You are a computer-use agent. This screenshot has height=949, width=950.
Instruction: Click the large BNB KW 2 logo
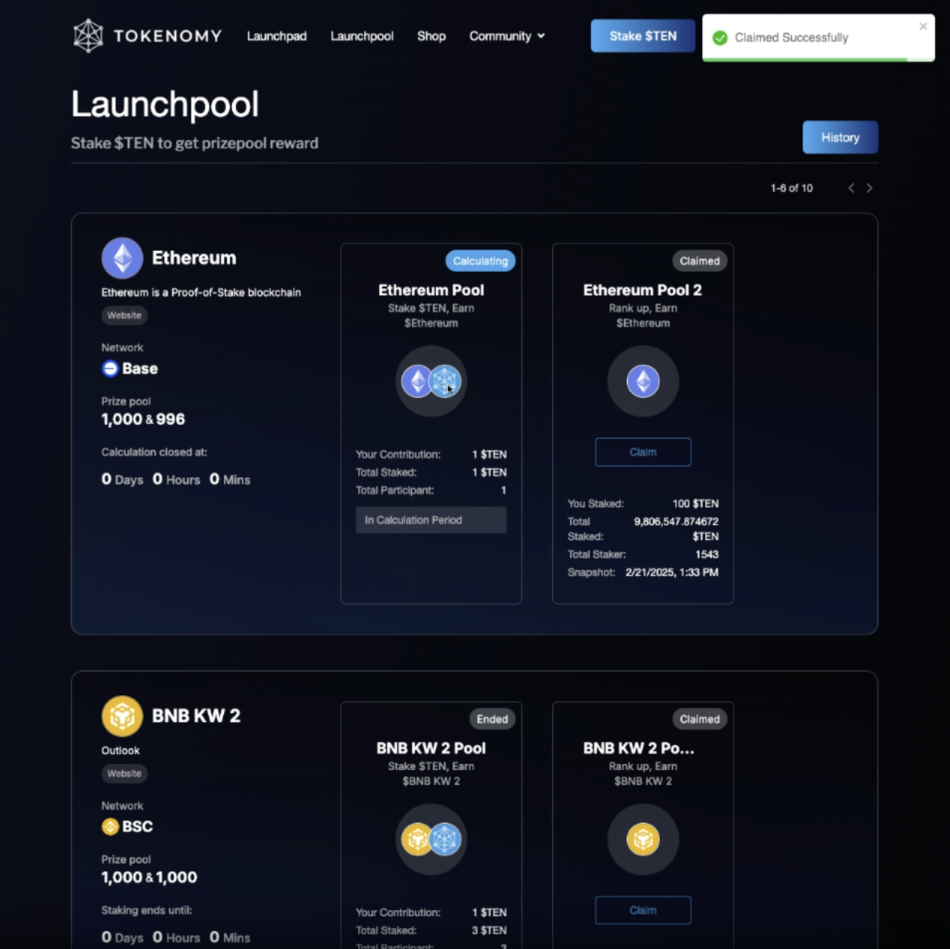[122, 716]
